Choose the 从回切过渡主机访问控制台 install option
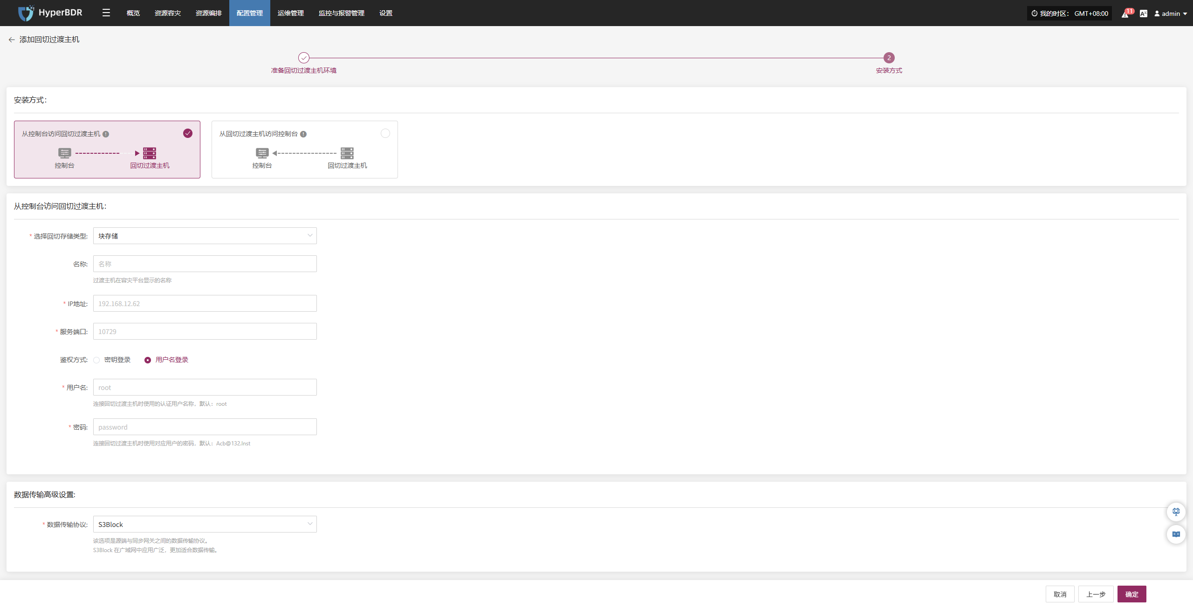The height and width of the screenshot is (608, 1193). (x=304, y=150)
